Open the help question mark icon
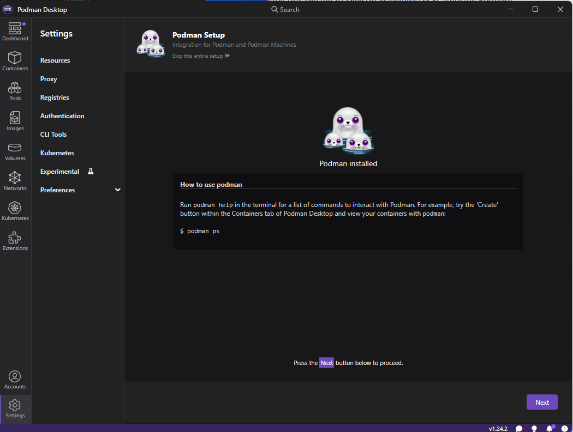This screenshot has width=573, height=432. pyautogui.click(x=564, y=428)
